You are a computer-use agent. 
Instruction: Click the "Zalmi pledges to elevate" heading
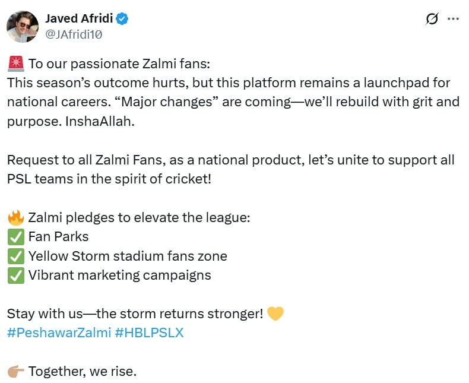139,217
